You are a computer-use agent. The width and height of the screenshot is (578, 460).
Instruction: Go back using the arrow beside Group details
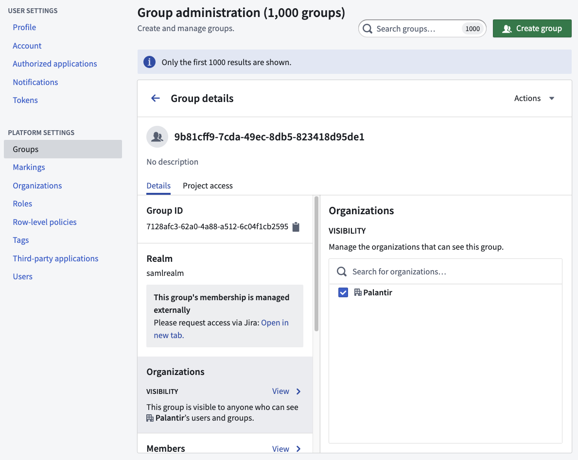(x=156, y=98)
